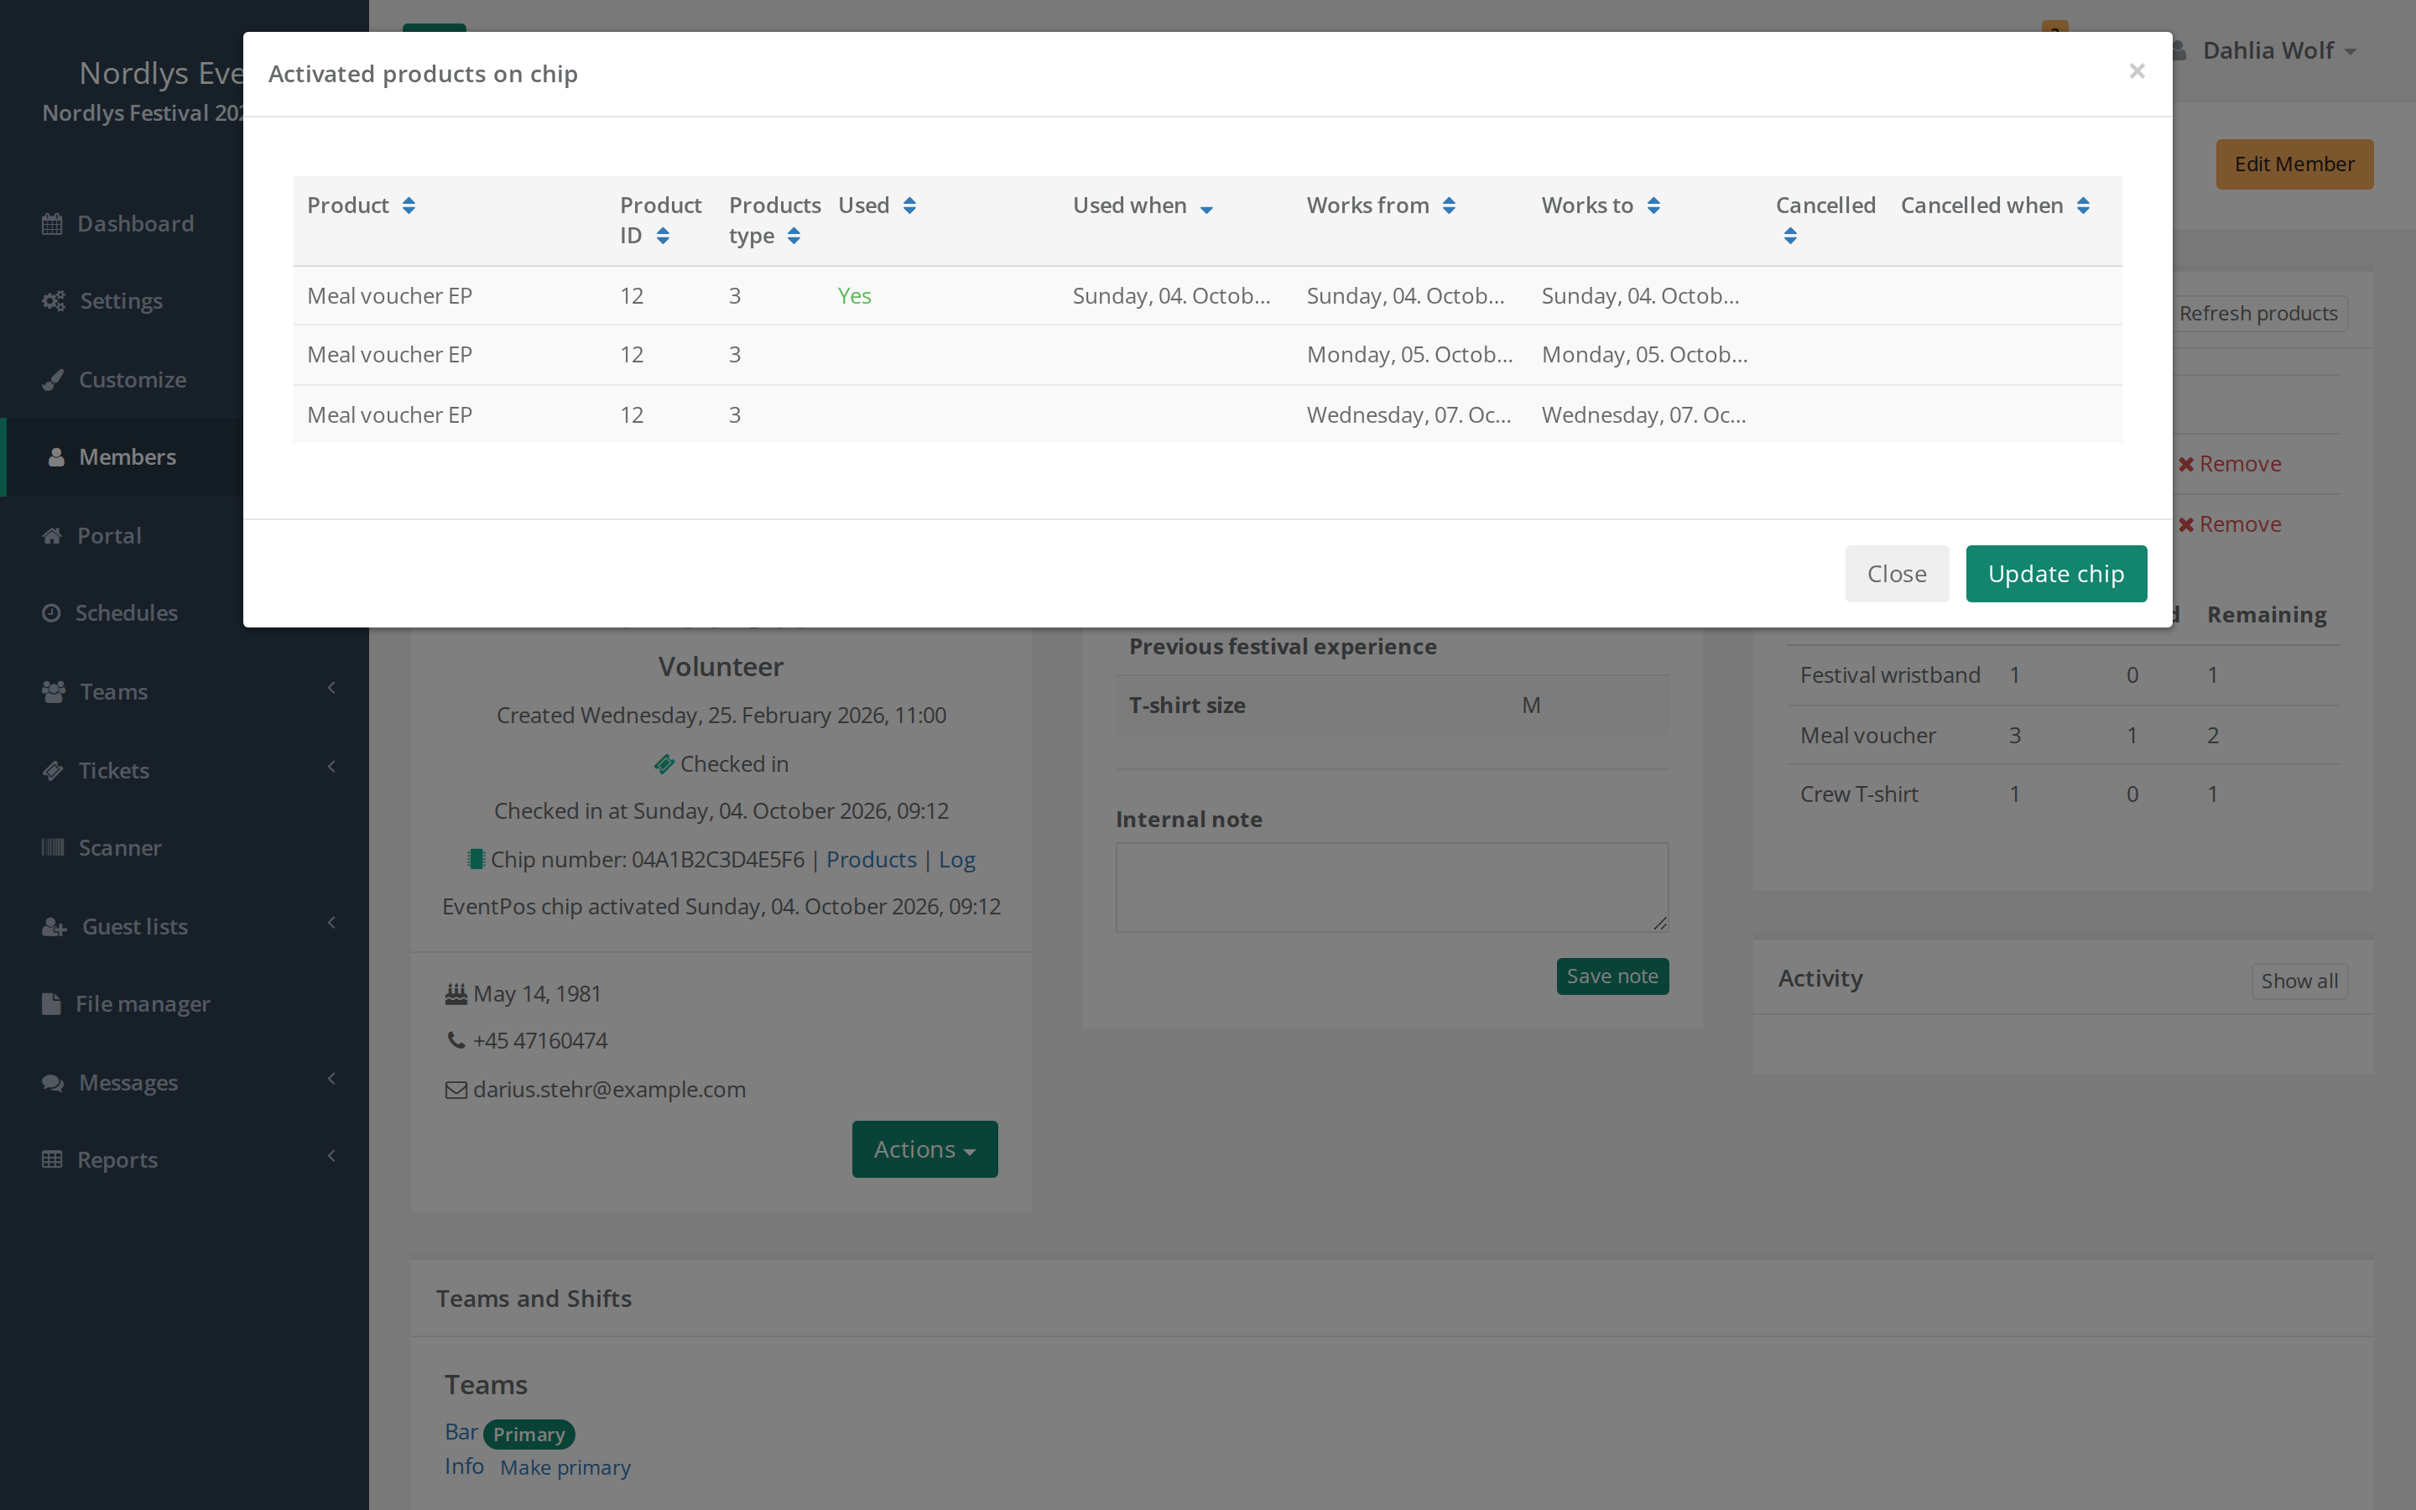Click the Scanner barcode icon
Image resolution: width=2416 pixels, height=1510 pixels.
tap(52, 848)
